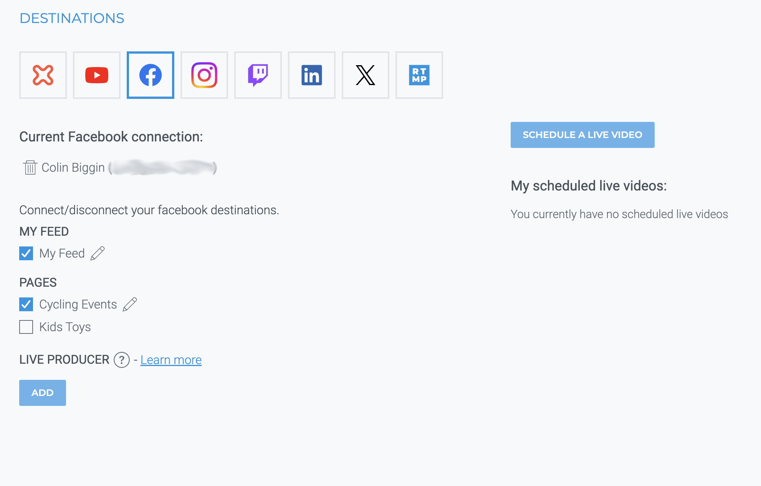The height and width of the screenshot is (486, 761).
Task: Open the Learn more link
Action: pyautogui.click(x=171, y=360)
